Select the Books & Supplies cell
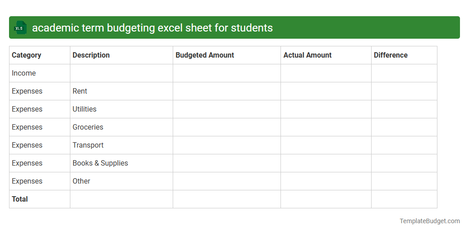469x234 pixels. (121, 163)
